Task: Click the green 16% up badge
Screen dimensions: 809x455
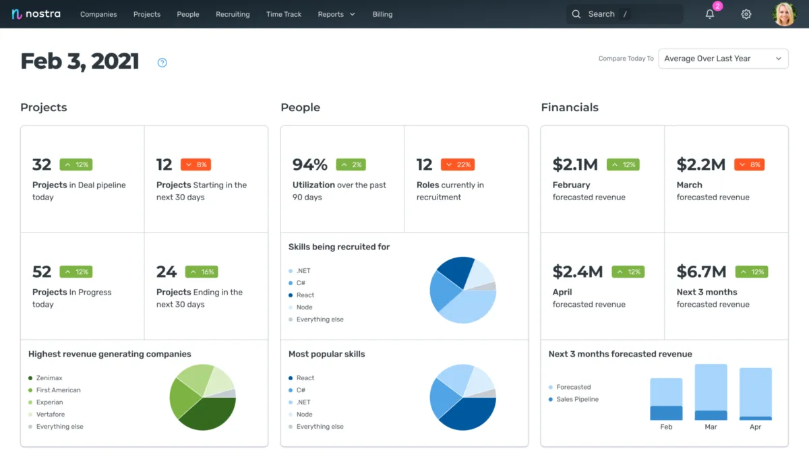Action: click(202, 272)
